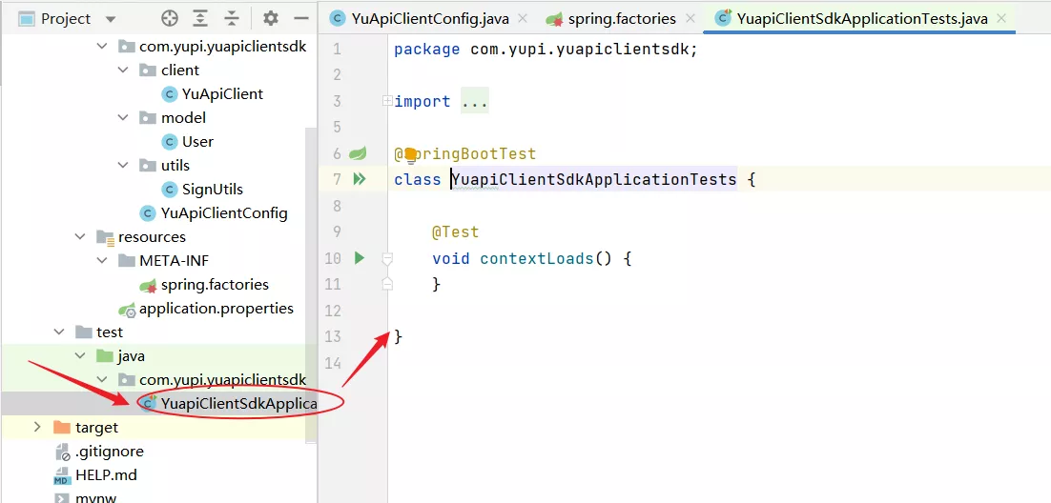Click the yellow intention lightbulb icon
The width and height of the screenshot is (1051, 503).
(x=410, y=154)
